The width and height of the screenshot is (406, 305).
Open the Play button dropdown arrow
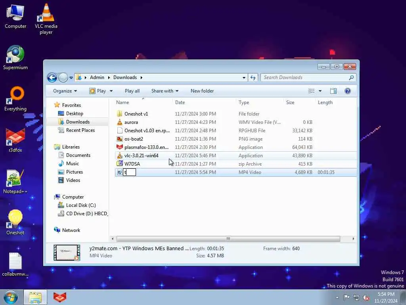[111, 91]
